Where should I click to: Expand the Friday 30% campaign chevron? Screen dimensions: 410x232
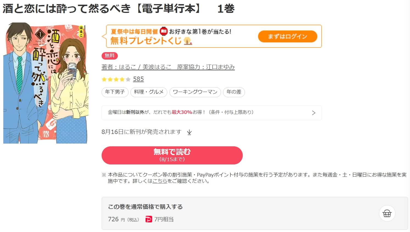(x=314, y=113)
